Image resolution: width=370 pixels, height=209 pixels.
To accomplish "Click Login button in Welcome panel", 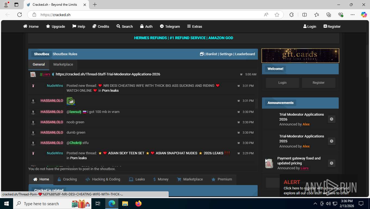I will click(282, 83).
